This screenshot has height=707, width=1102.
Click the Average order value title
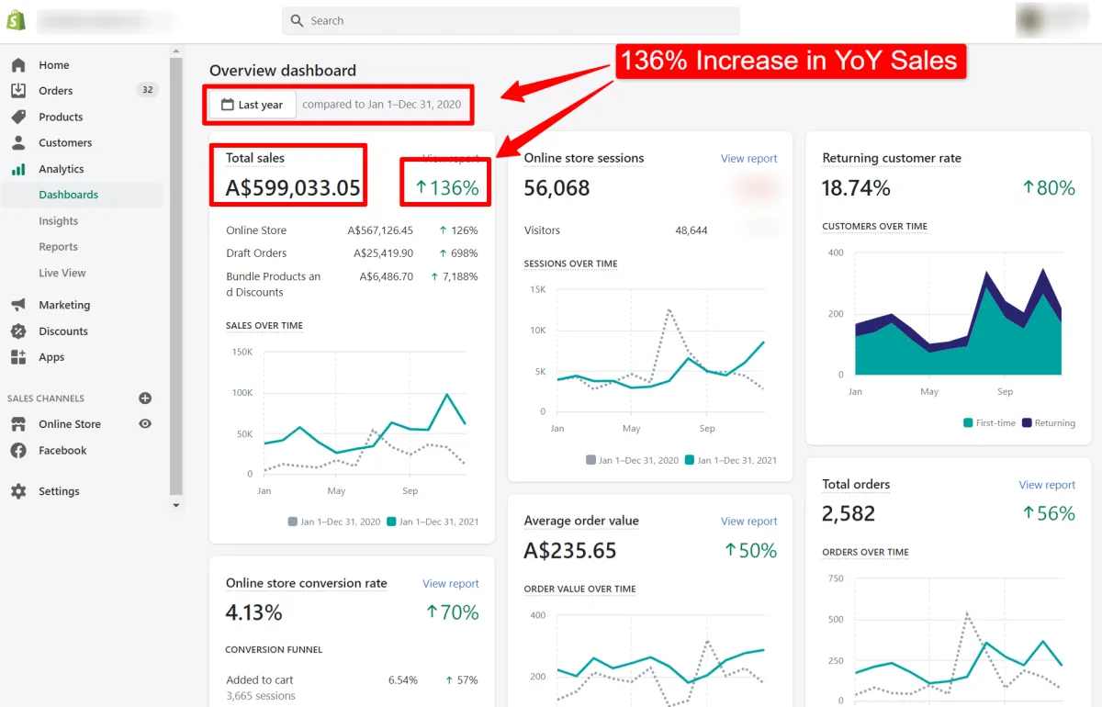[x=581, y=521]
